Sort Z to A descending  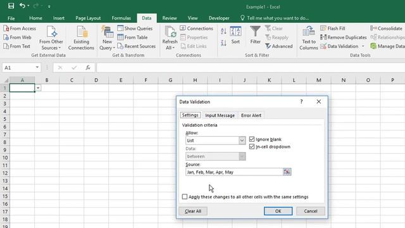click(223, 42)
